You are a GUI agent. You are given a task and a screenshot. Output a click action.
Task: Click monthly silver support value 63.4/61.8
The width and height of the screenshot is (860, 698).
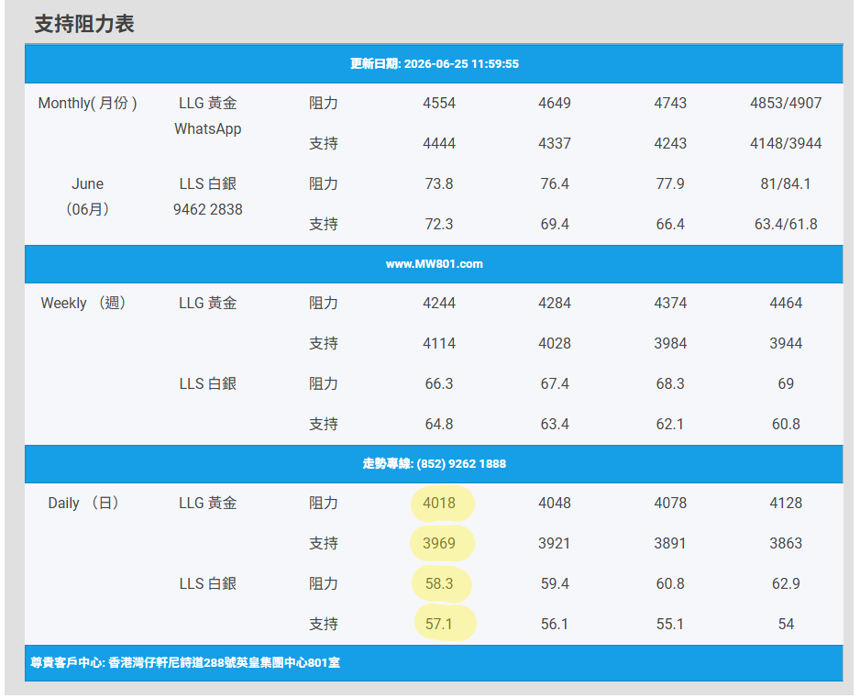click(786, 224)
